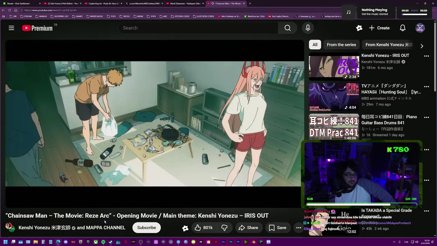Open Discord from the taskbar
The image size is (437, 246).
click(66, 242)
